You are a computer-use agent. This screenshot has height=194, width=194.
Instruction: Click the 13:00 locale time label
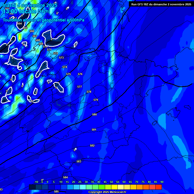pyautogui.click(x=26, y=11)
